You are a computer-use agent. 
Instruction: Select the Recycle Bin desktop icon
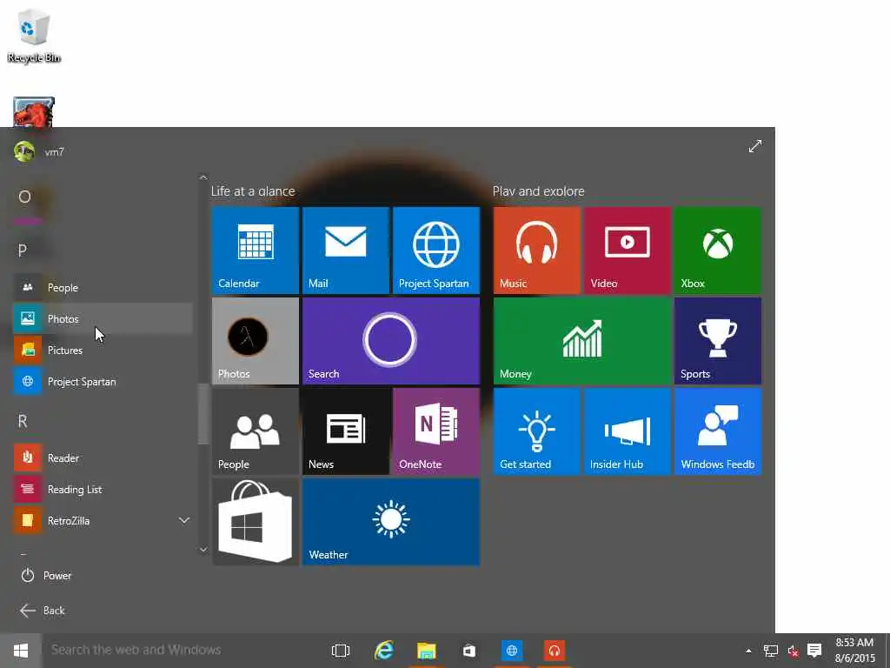click(x=34, y=35)
